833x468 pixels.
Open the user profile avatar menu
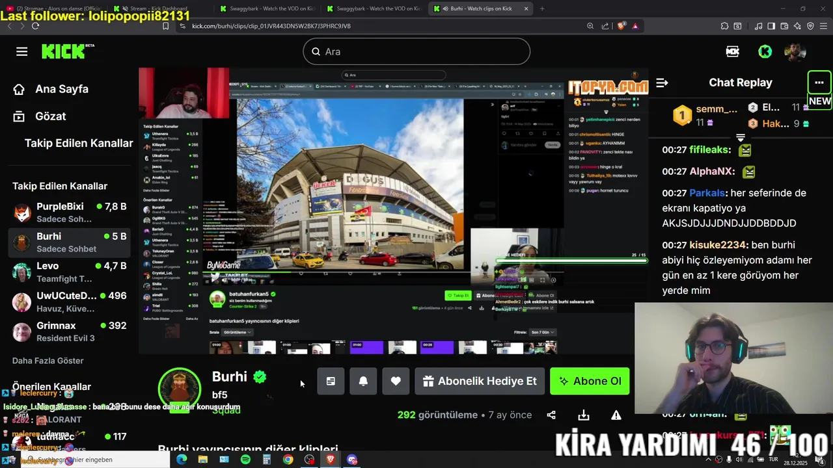coord(795,51)
